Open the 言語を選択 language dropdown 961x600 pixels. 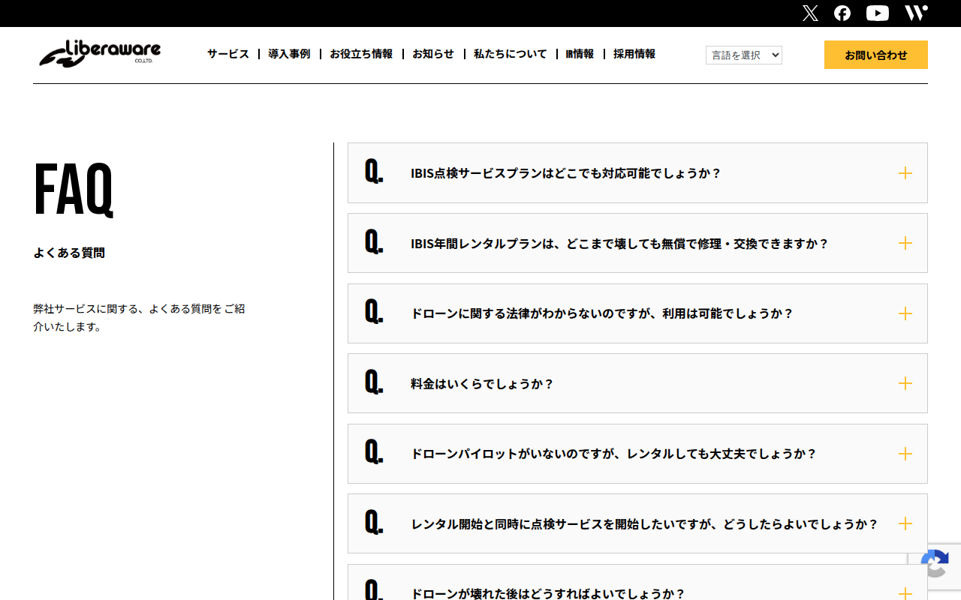[744, 55]
